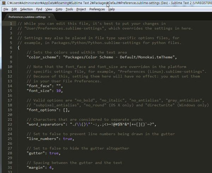Click the "color_scheme" key
The image size is (212, 173).
coord(42,57)
